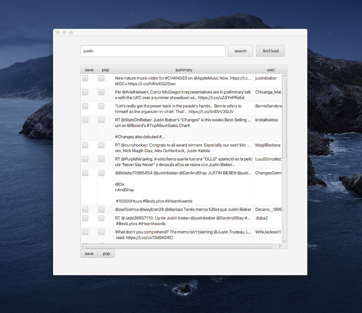The image size is (362, 313).
Task: Sort by the pop column header
Action: click(105, 70)
